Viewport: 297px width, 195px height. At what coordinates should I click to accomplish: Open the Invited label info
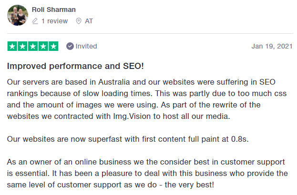(86, 46)
